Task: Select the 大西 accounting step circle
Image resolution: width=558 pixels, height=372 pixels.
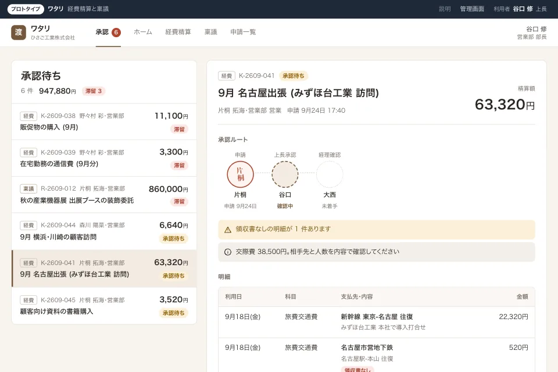Action: 330,174
